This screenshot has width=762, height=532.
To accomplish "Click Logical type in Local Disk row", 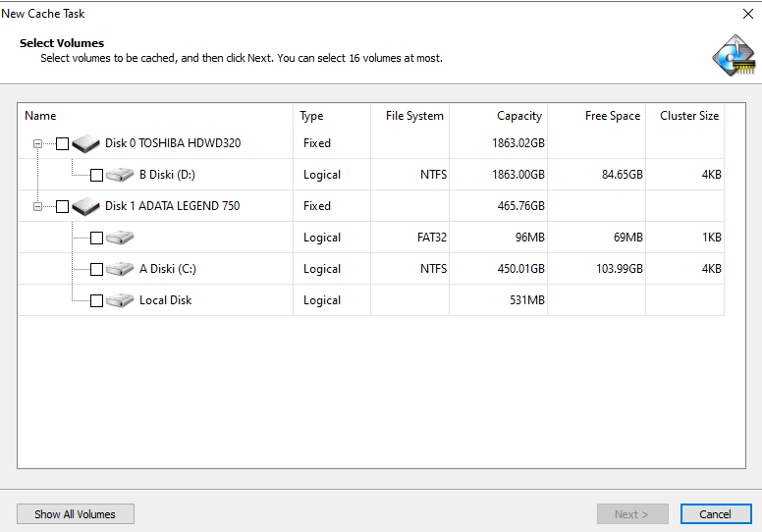I will point(322,300).
